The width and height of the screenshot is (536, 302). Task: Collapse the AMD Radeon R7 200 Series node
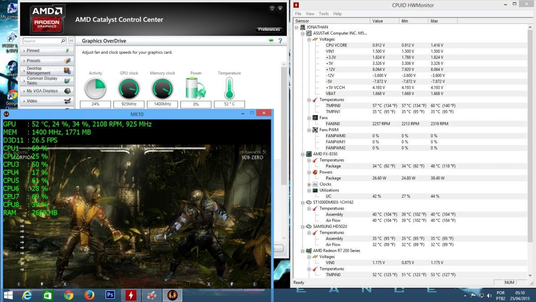(303, 251)
